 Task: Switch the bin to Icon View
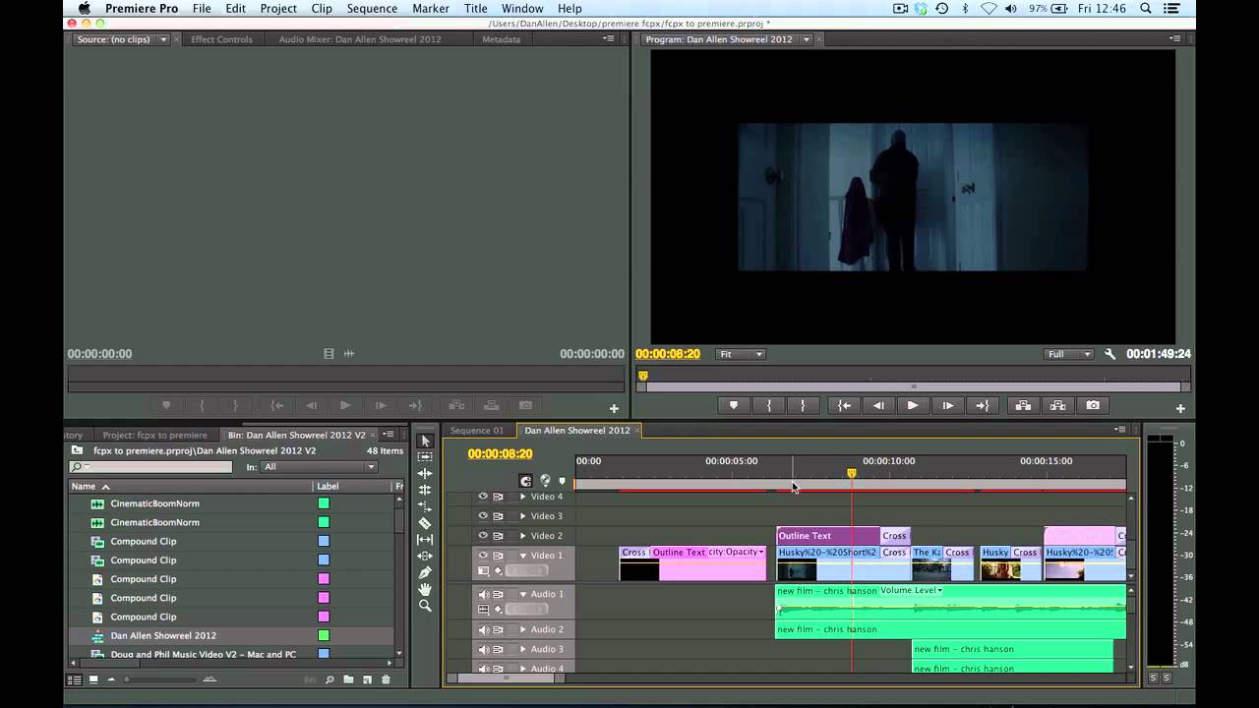93,679
